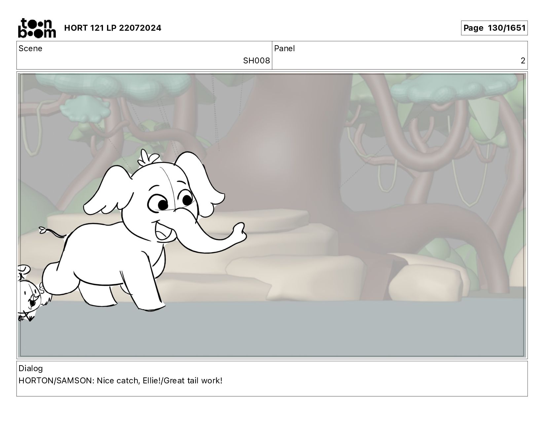Click the Toon Boom logo

(x=37, y=28)
